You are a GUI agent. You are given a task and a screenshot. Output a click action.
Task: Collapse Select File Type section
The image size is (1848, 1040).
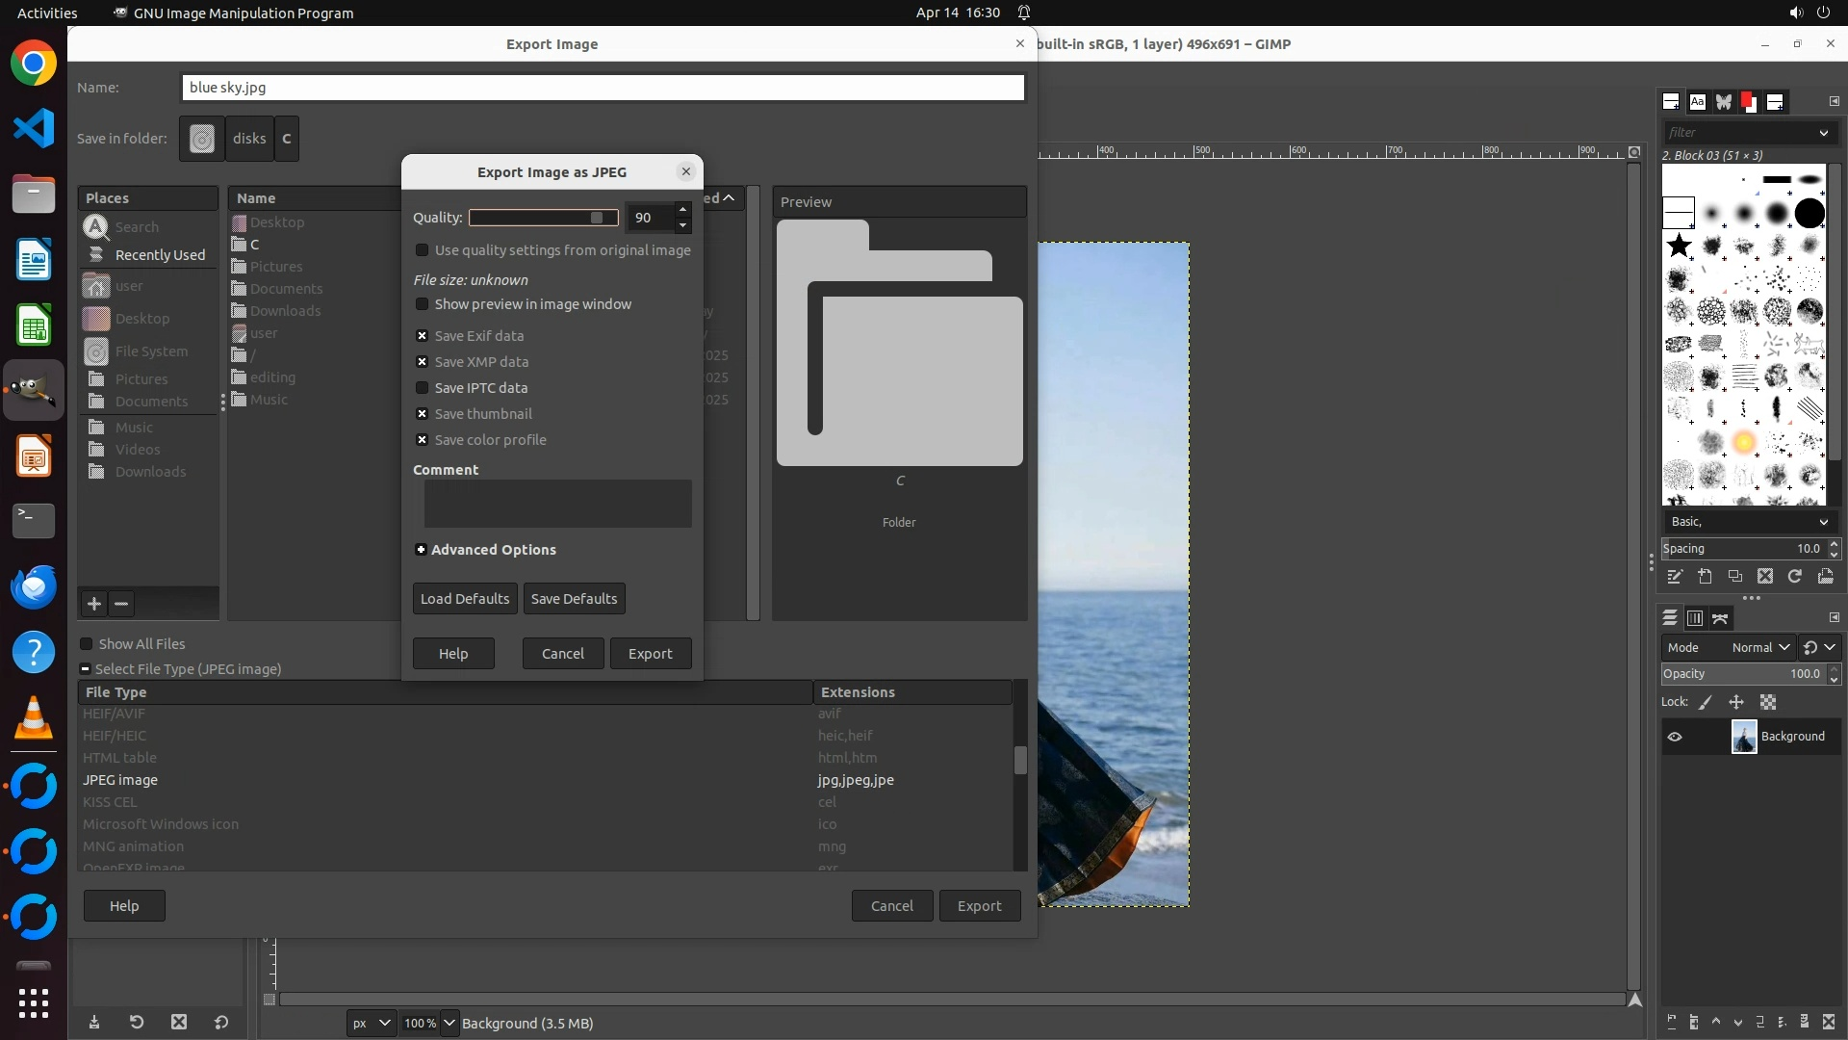coord(86,669)
